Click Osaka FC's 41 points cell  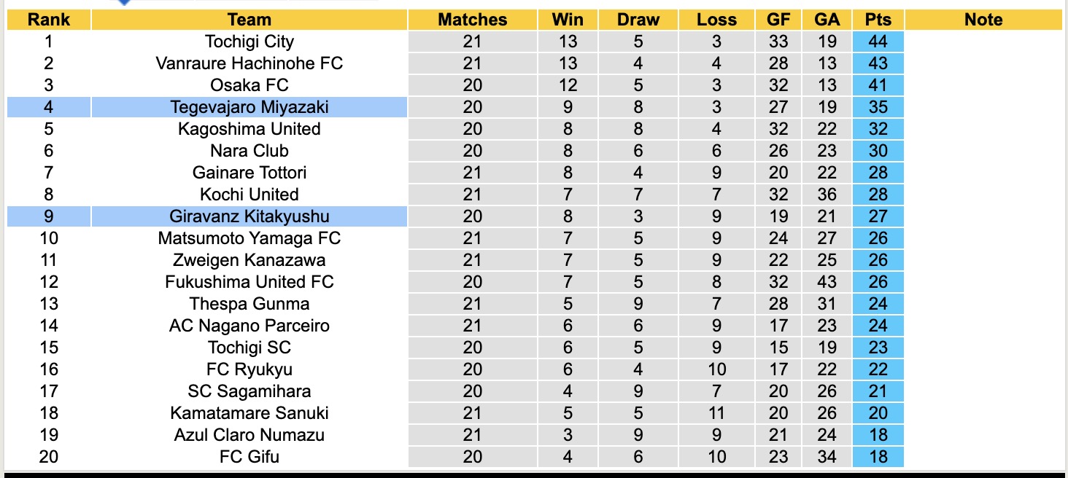tap(878, 85)
